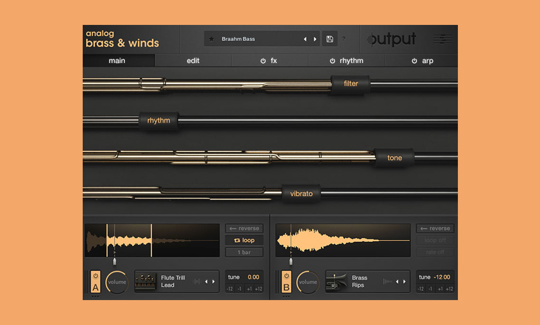Toggle layer A power button
The height and width of the screenshot is (325, 540).
95,276
